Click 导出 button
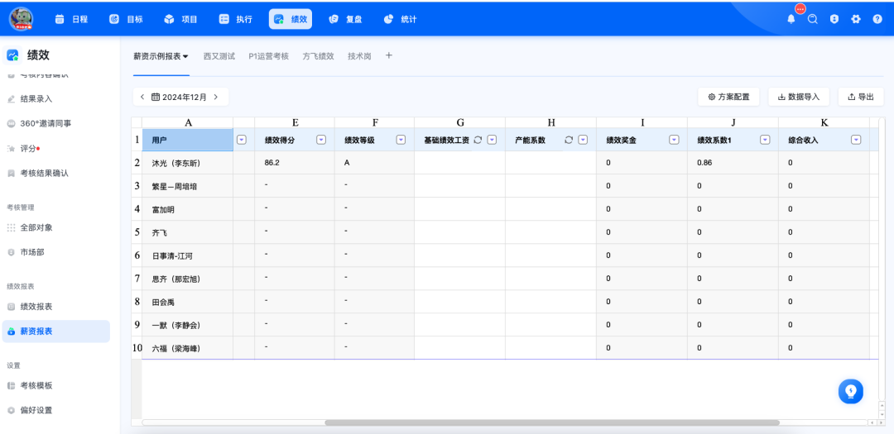 [861, 97]
